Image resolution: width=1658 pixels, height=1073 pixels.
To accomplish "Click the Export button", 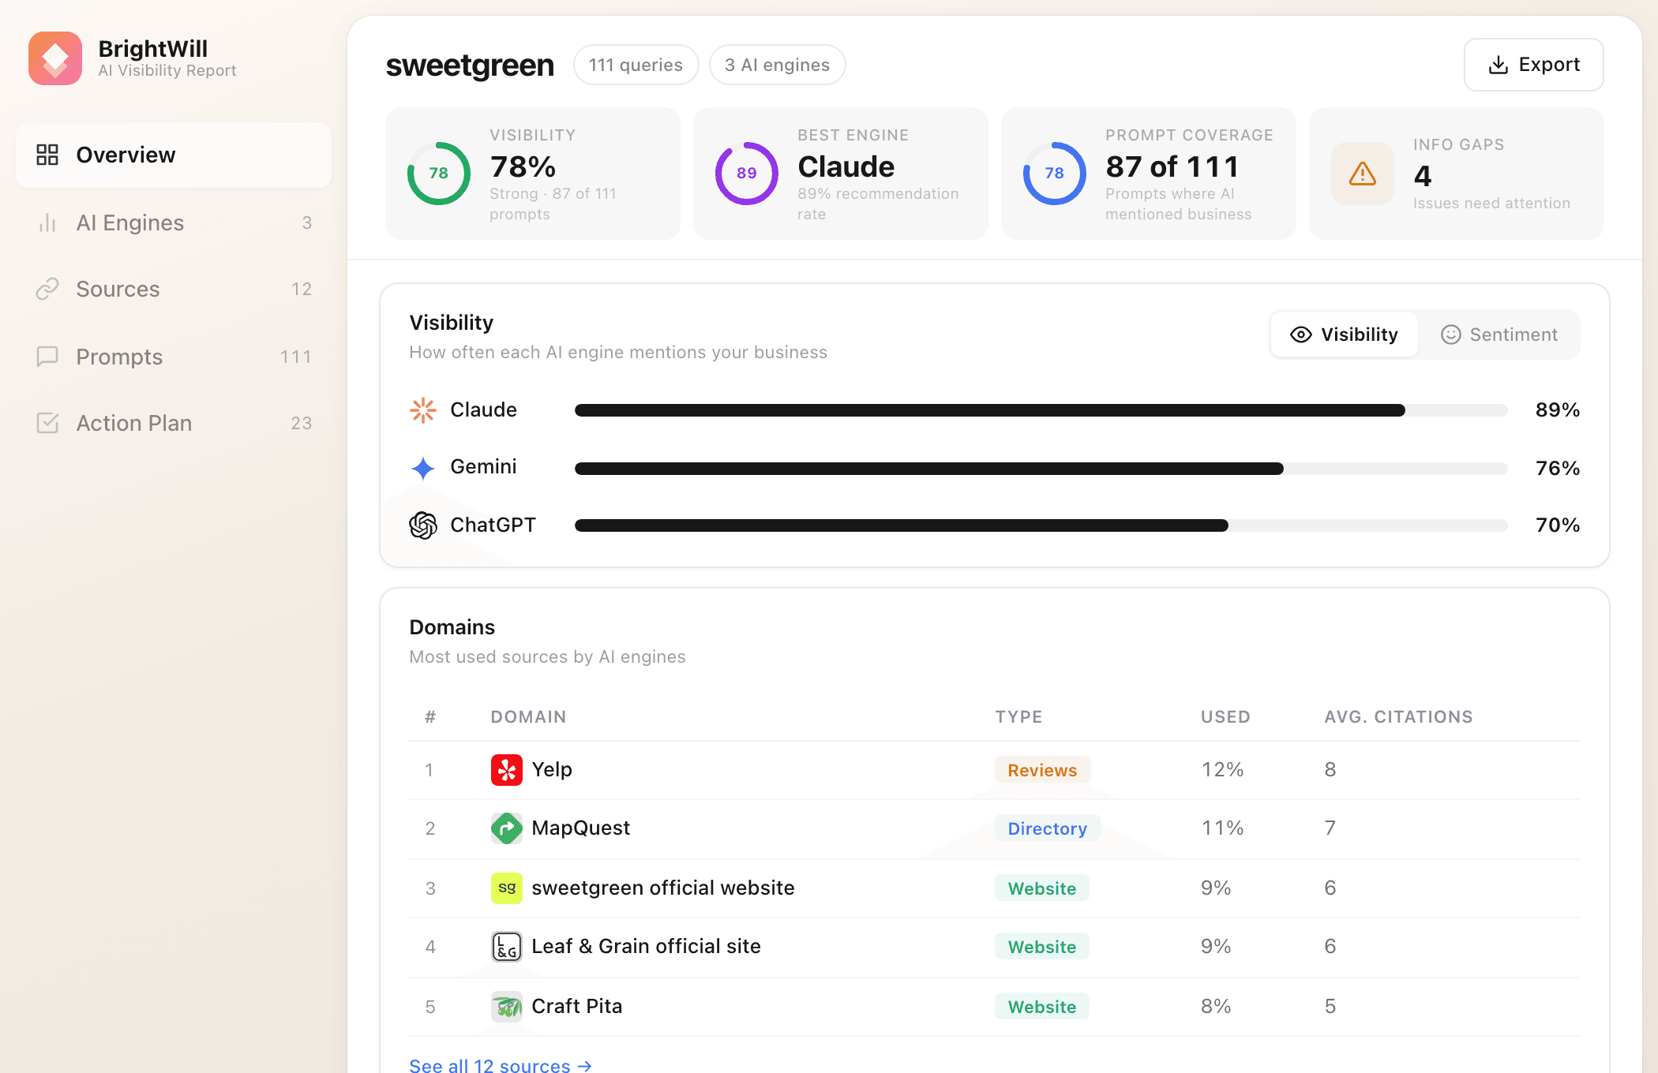I will [x=1533, y=65].
